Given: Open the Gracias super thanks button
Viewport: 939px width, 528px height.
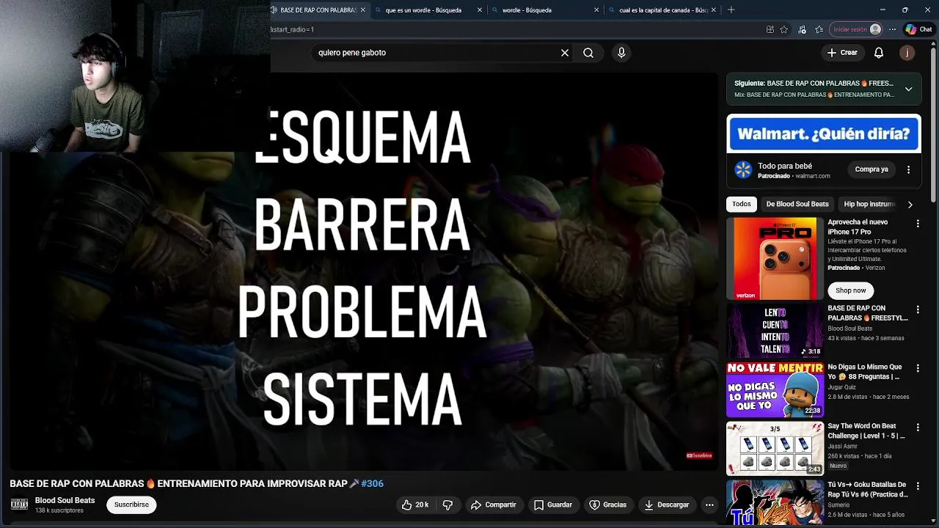Looking at the screenshot, I should [x=608, y=505].
